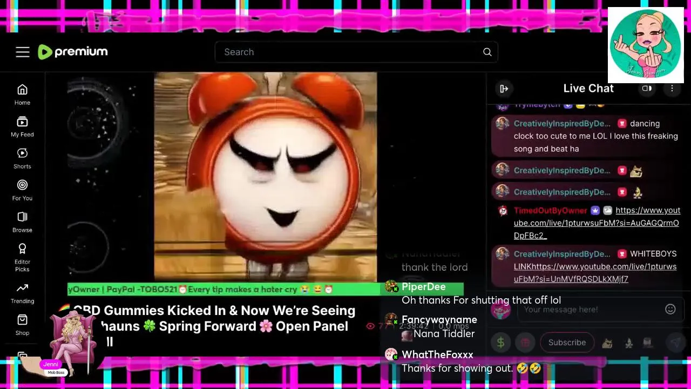Open My Feed in sidebar

coord(22,126)
